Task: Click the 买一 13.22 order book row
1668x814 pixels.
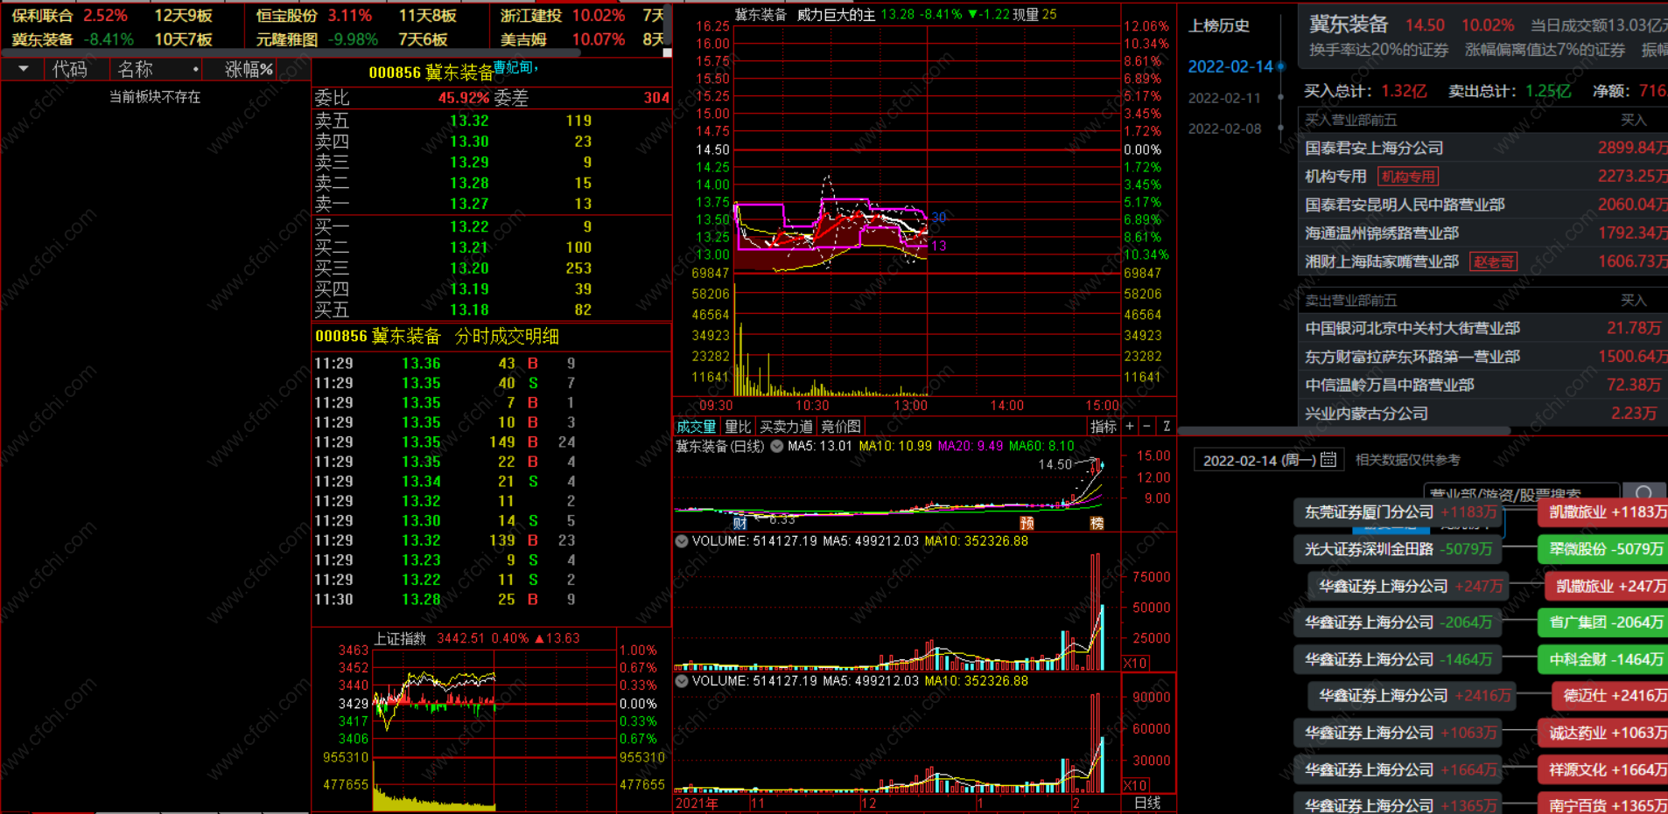Action: pyautogui.click(x=492, y=226)
